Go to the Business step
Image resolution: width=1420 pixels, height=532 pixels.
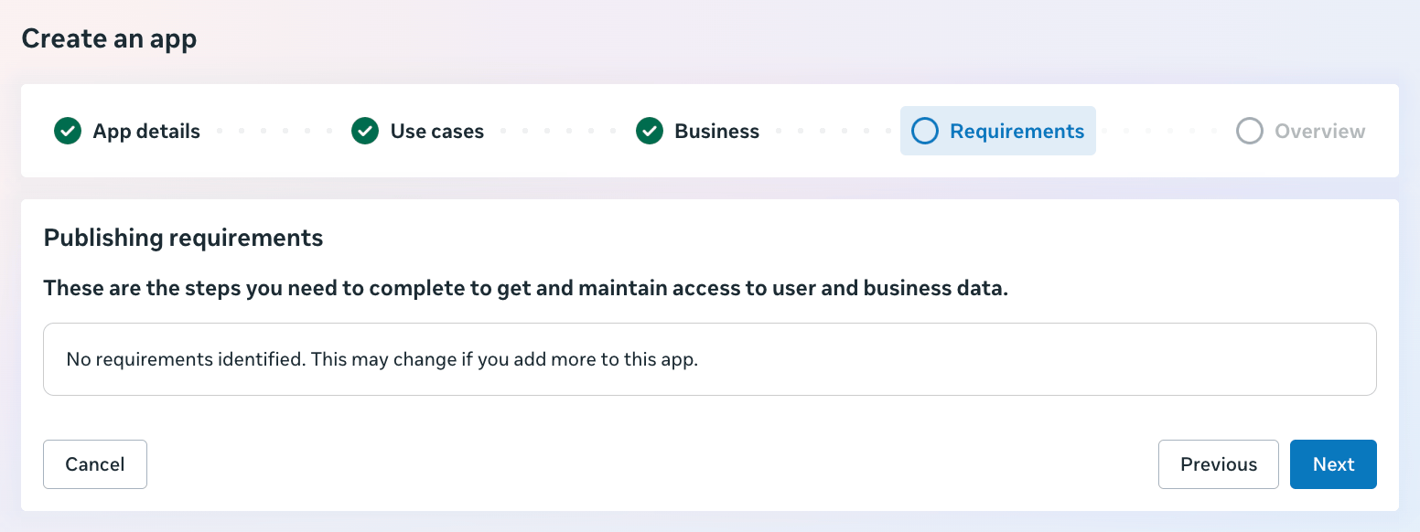pyautogui.click(x=716, y=132)
